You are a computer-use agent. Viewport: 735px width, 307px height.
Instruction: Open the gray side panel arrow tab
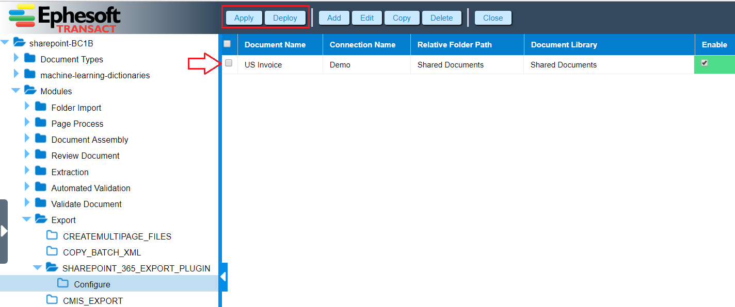(4, 231)
